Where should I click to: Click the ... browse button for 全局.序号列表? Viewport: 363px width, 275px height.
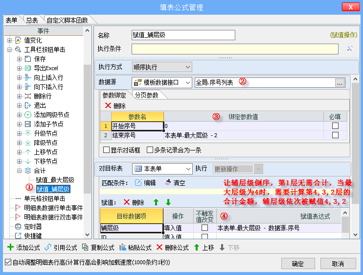click(340, 83)
